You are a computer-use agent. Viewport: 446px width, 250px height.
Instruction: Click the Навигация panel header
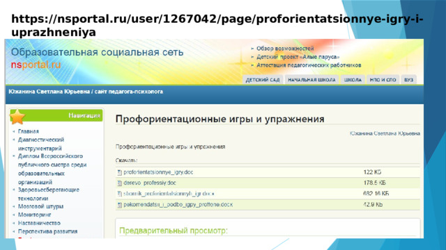click(56, 116)
